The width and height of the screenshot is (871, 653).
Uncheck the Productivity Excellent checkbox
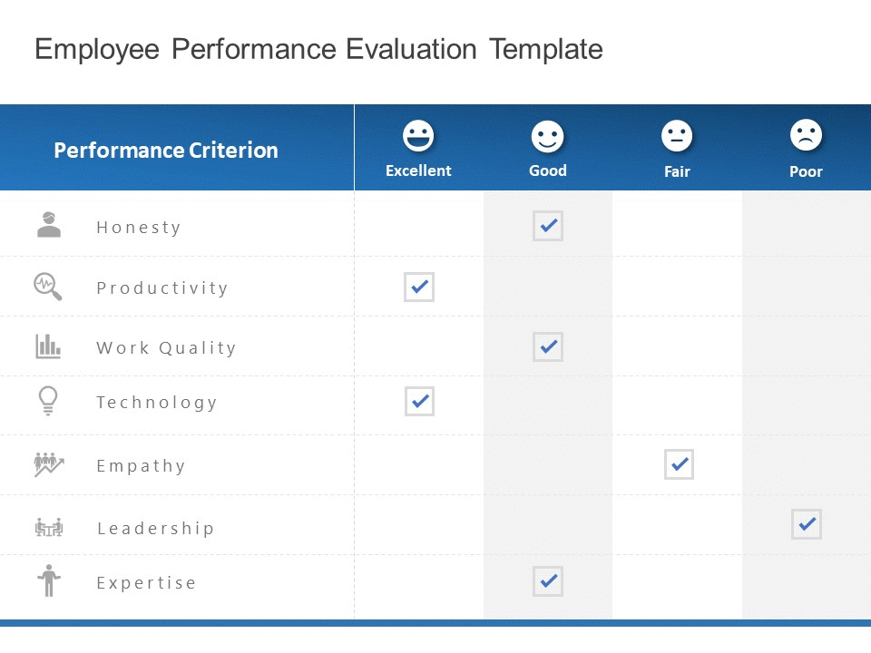(x=419, y=287)
